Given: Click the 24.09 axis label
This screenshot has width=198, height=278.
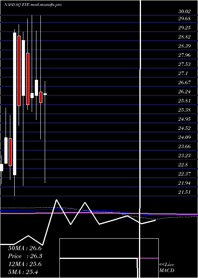Looking at the screenshot, I should point(185,137).
